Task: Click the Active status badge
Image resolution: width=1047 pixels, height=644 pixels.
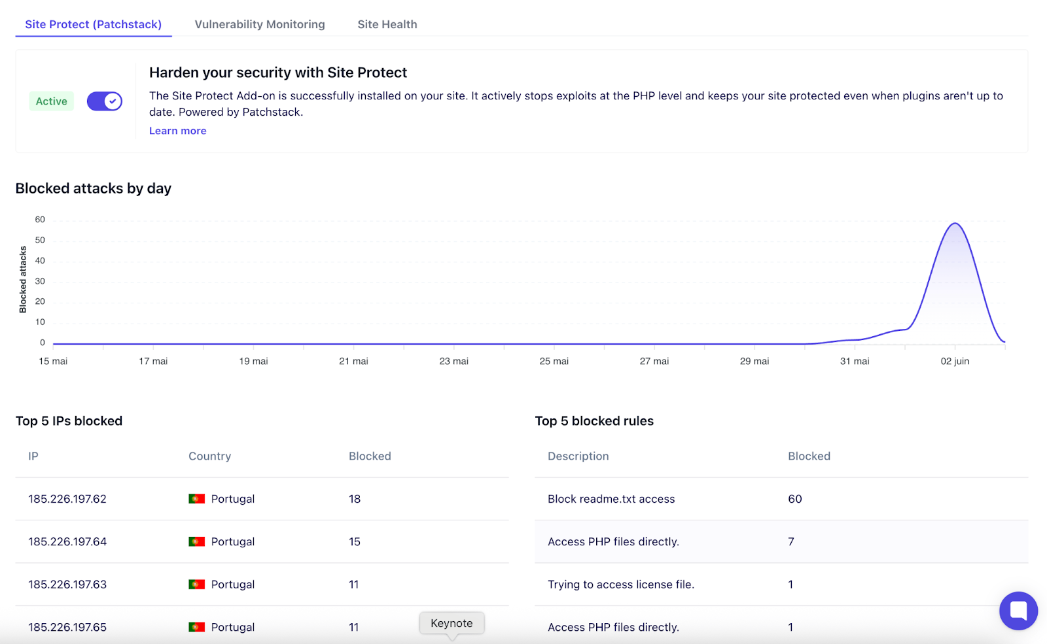Action: 51,101
